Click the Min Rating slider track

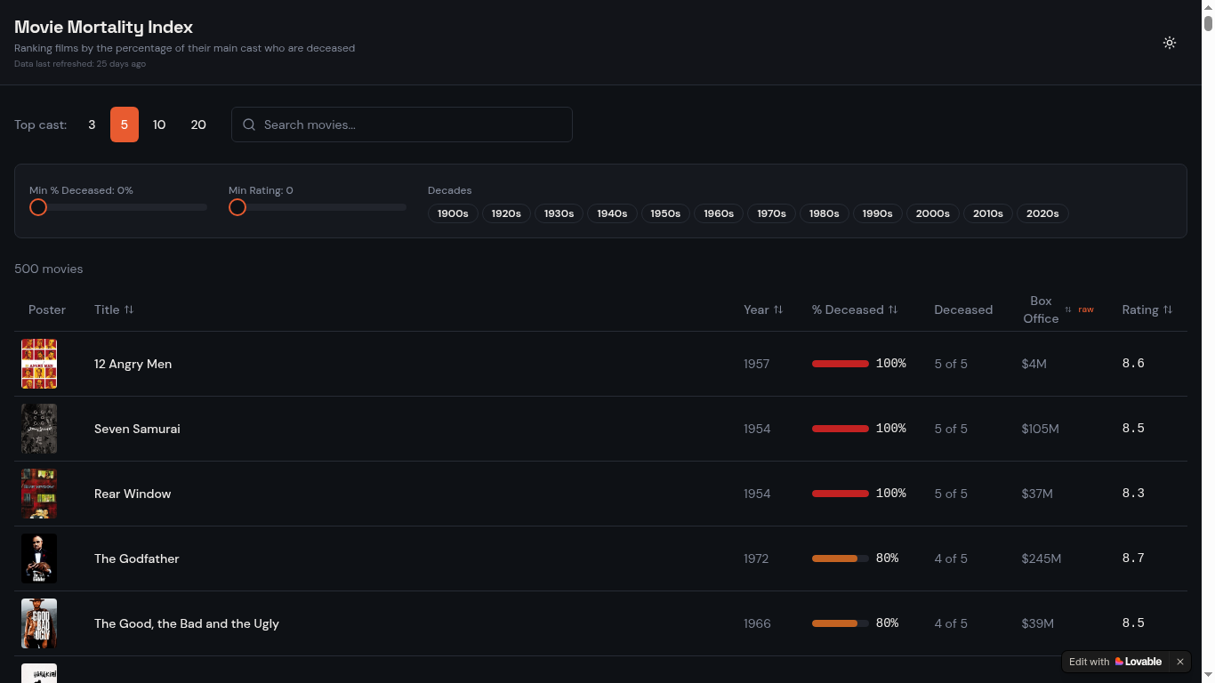(x=318, y=207)
